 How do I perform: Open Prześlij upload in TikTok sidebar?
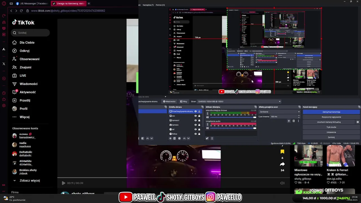[x=21, y=100]
